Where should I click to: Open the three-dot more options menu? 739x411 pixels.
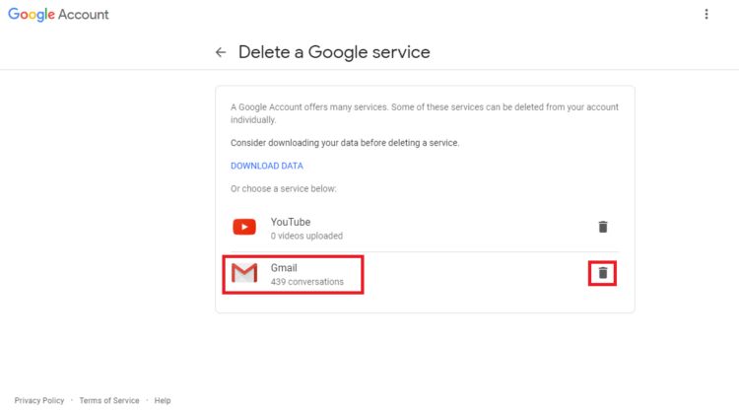(x=706, y=14)
